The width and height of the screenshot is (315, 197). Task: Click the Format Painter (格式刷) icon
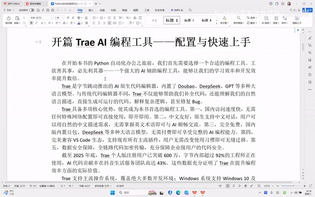click(x=9, y=18)
